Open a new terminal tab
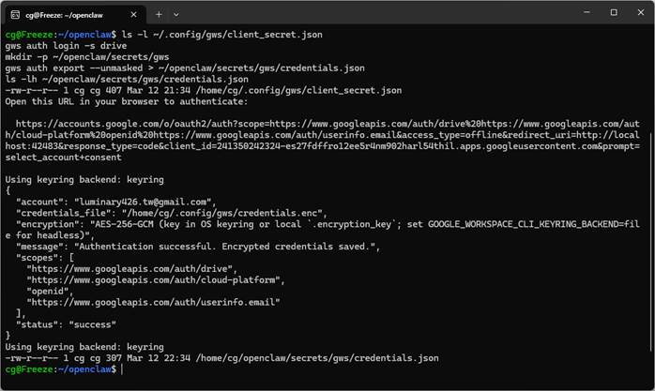 click(x=159, y=13)
